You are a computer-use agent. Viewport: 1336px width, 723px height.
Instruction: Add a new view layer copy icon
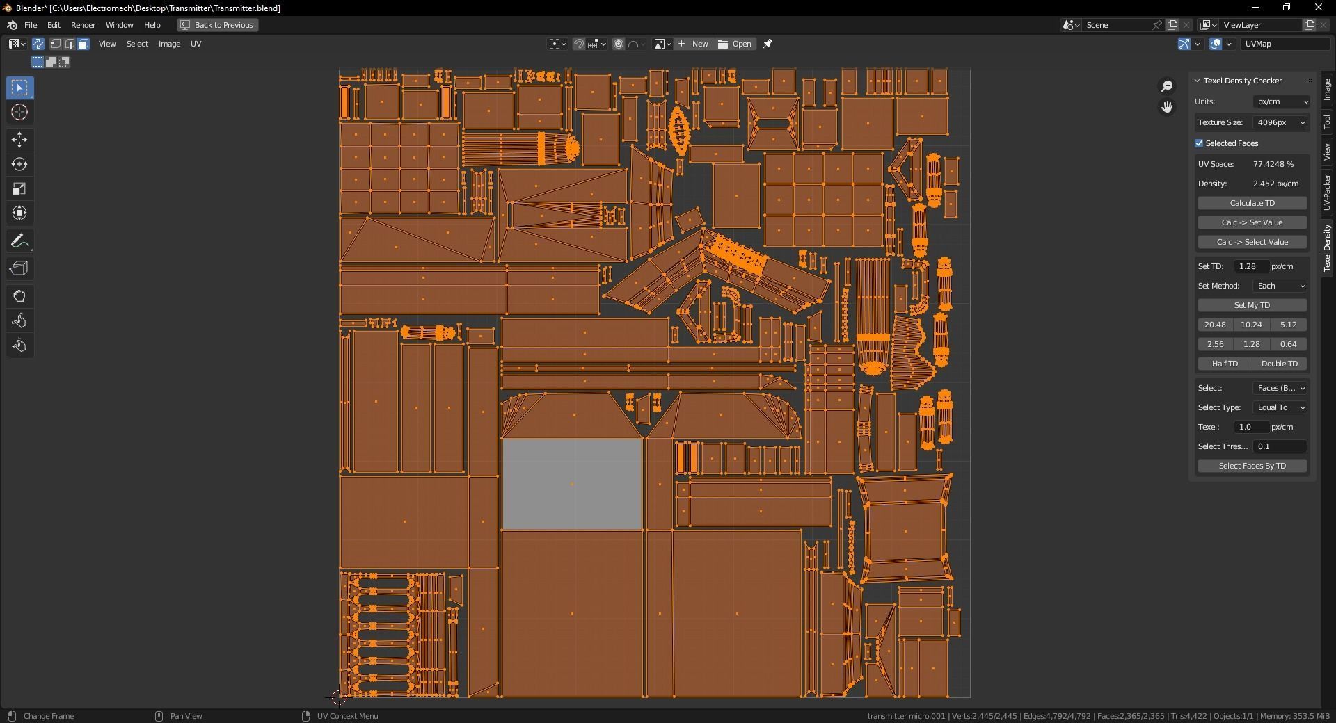point(1309,25)
